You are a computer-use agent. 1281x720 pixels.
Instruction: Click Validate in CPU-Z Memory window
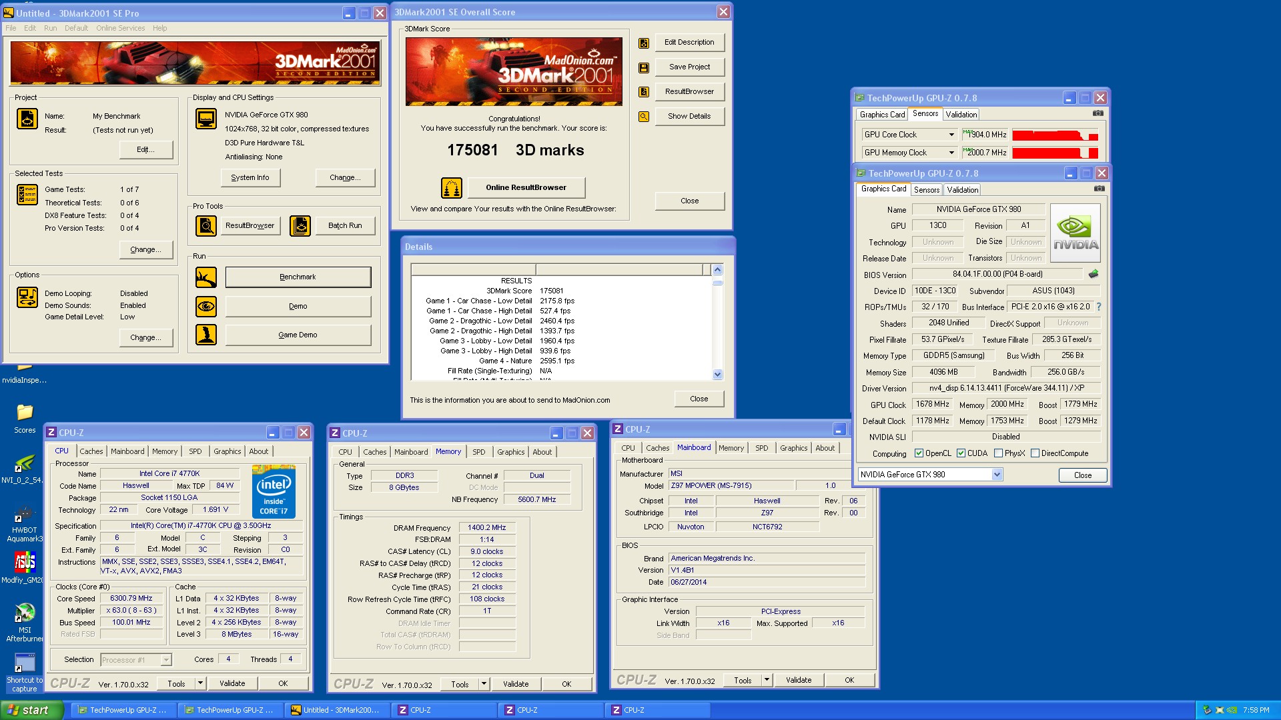pos(516,684)
